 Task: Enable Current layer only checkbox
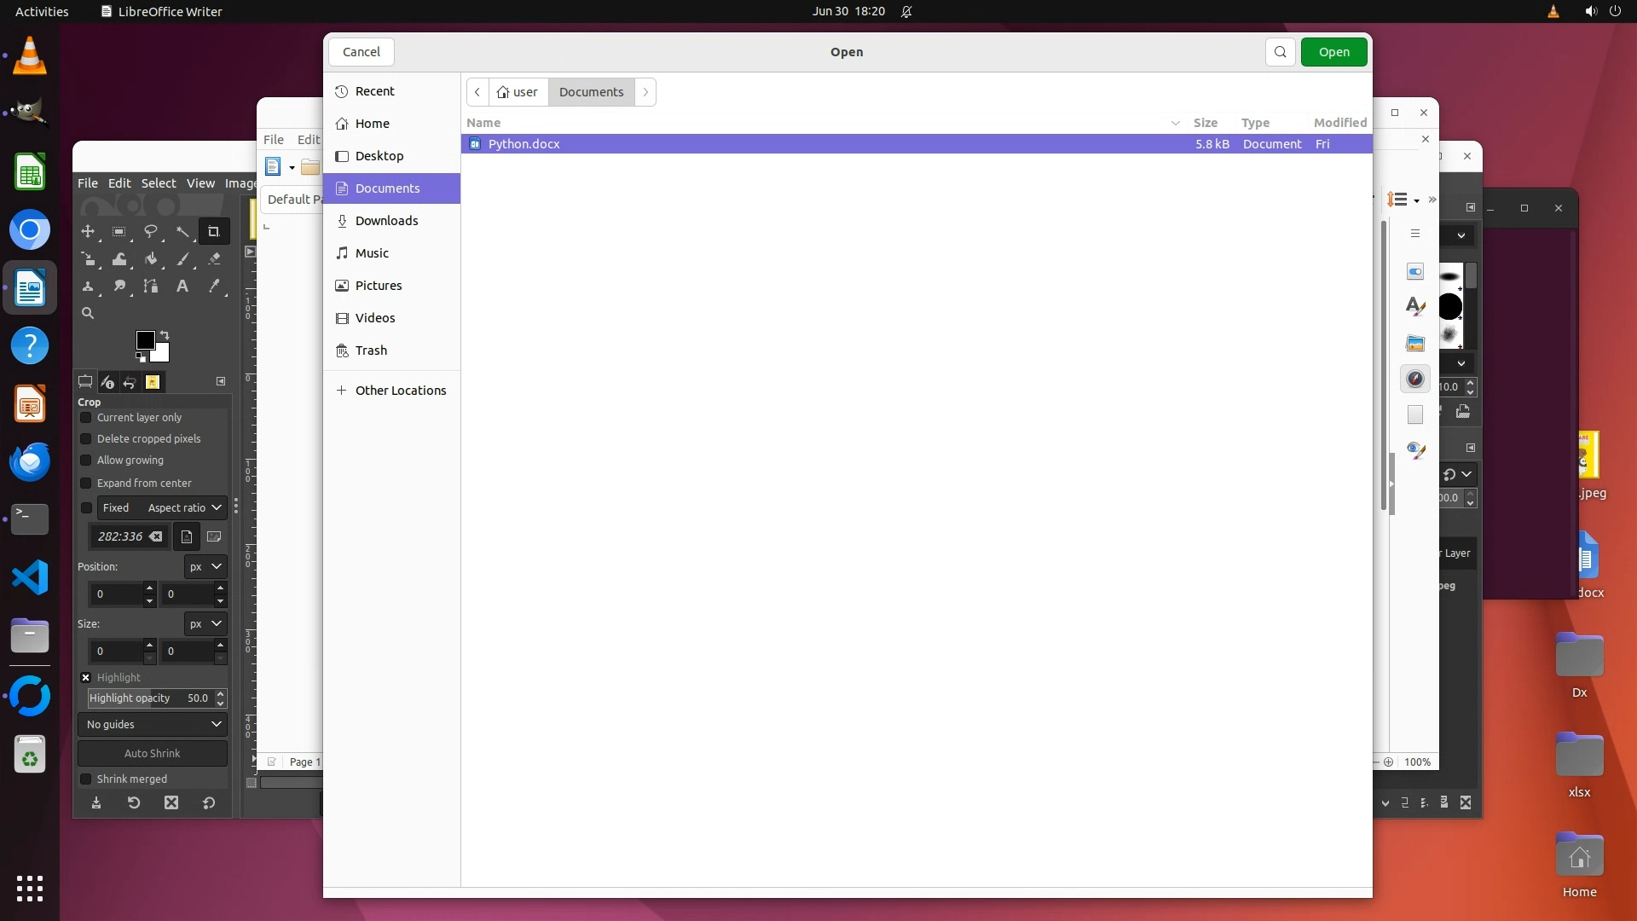[x=86, y=418]
